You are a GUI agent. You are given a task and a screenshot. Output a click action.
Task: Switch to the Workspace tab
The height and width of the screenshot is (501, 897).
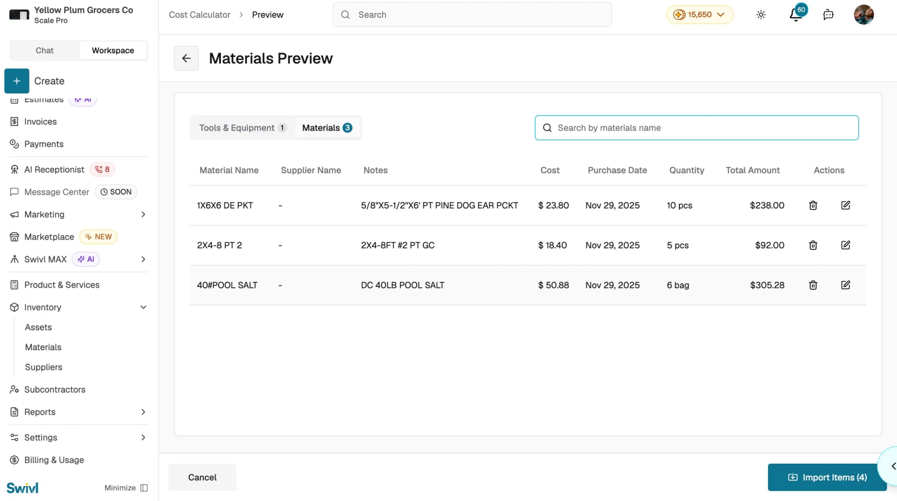(x=113, y=50)
